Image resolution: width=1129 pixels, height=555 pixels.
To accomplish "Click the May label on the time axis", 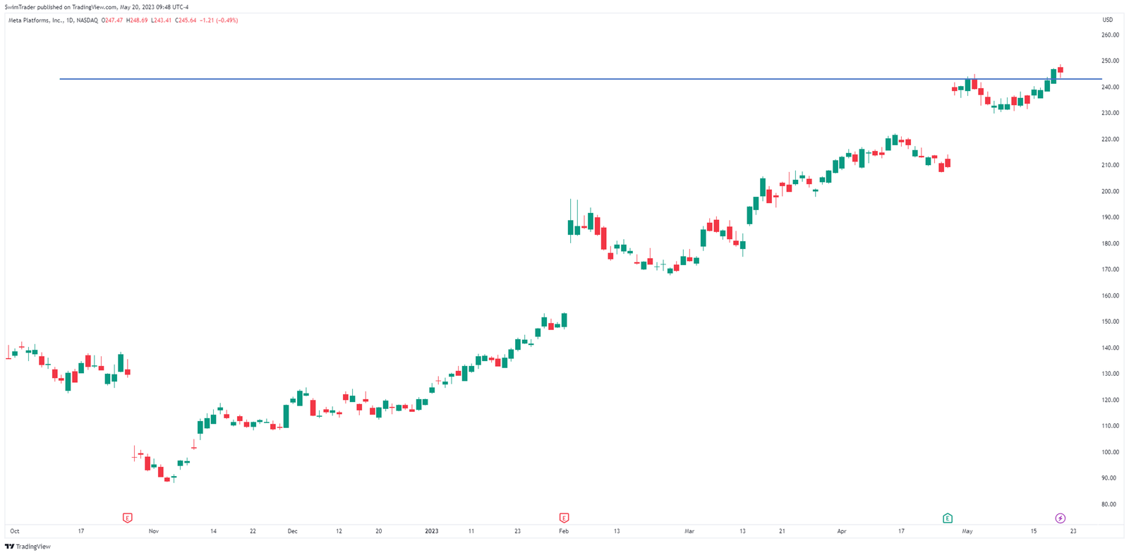I will point(967,531).
